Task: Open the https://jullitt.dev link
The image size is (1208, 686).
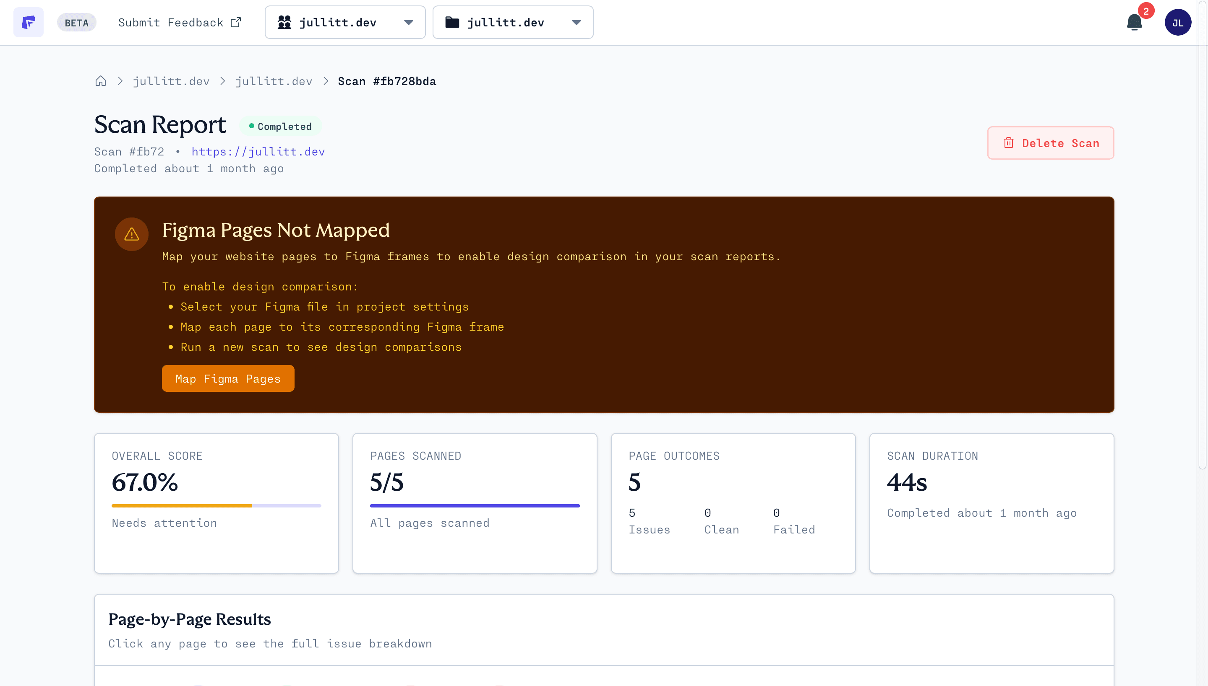Action: 258,152
